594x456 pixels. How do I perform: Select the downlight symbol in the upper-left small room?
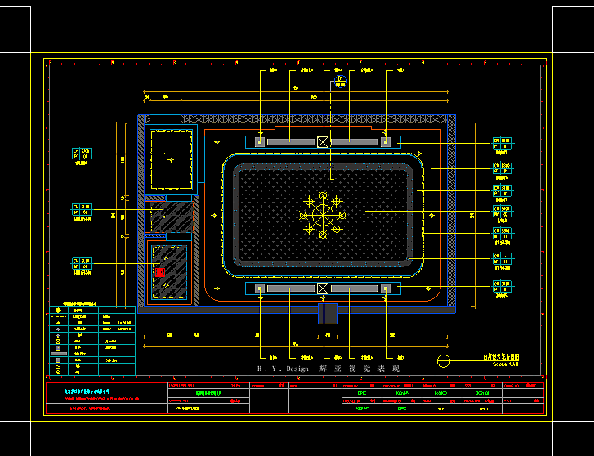coord(171,160)
